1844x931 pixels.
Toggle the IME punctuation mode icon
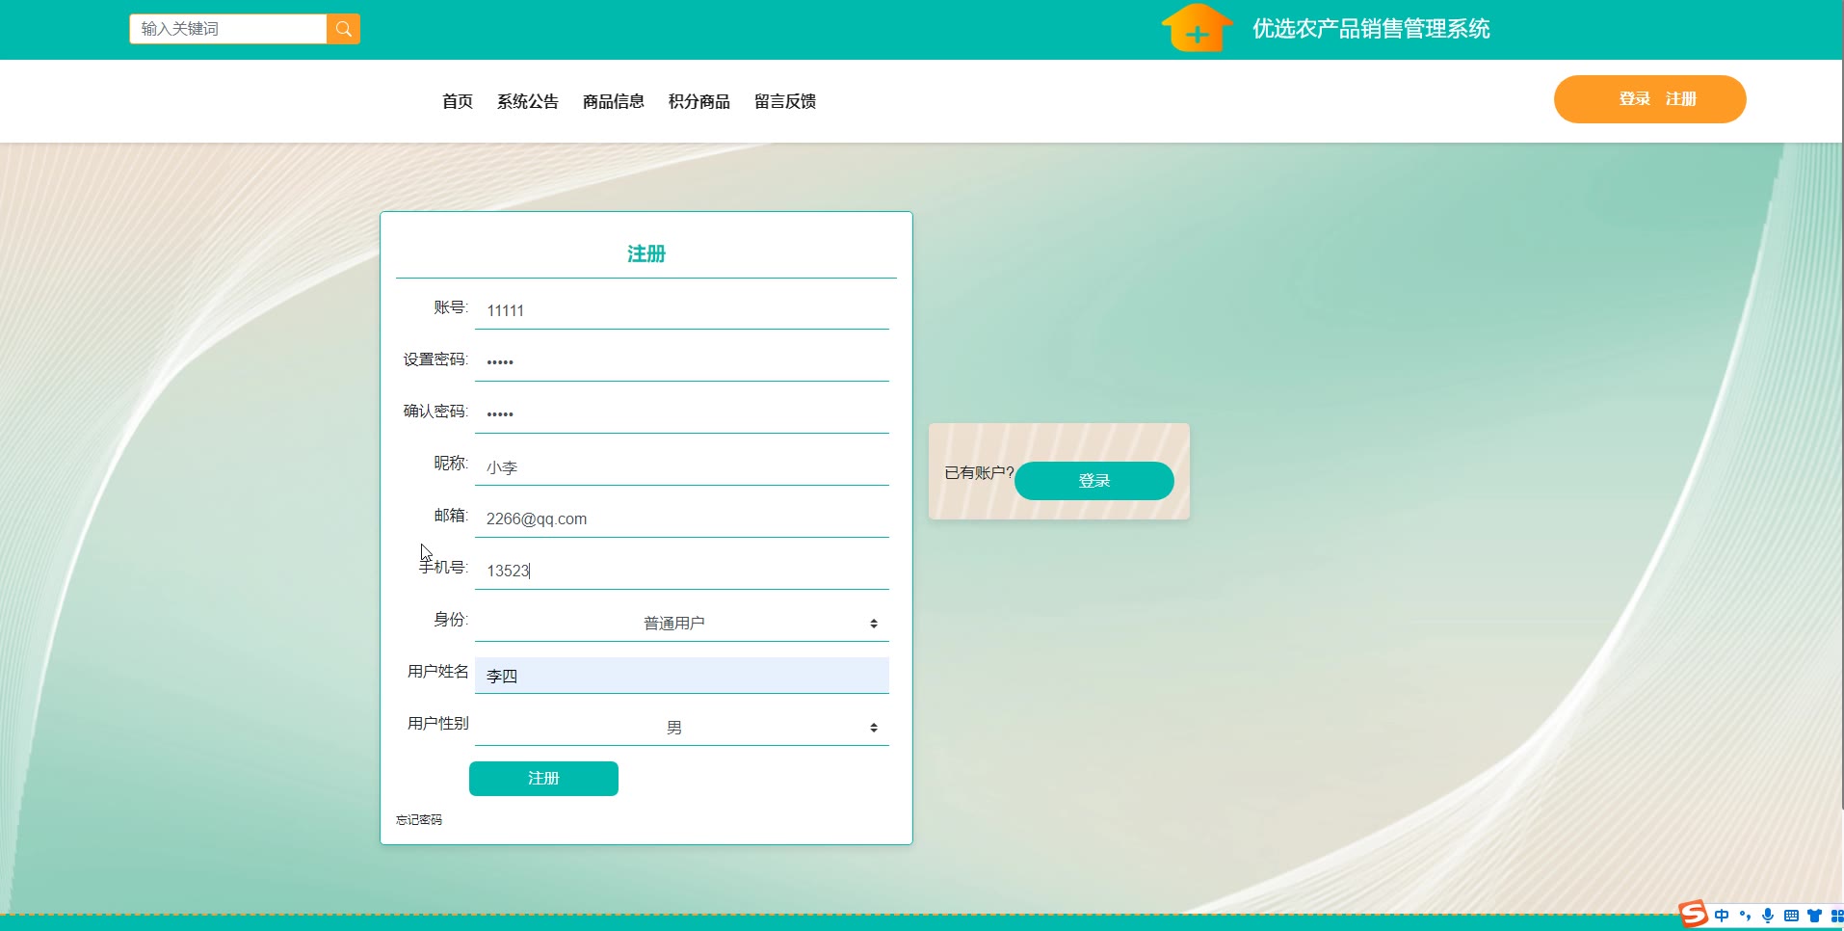click(x=1745, y=916)
